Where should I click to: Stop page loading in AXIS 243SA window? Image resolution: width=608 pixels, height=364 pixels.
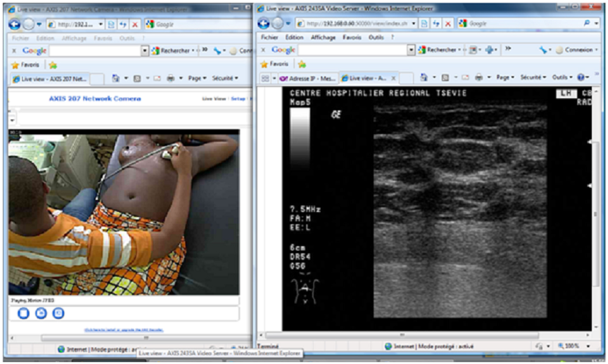click(448, 24)
